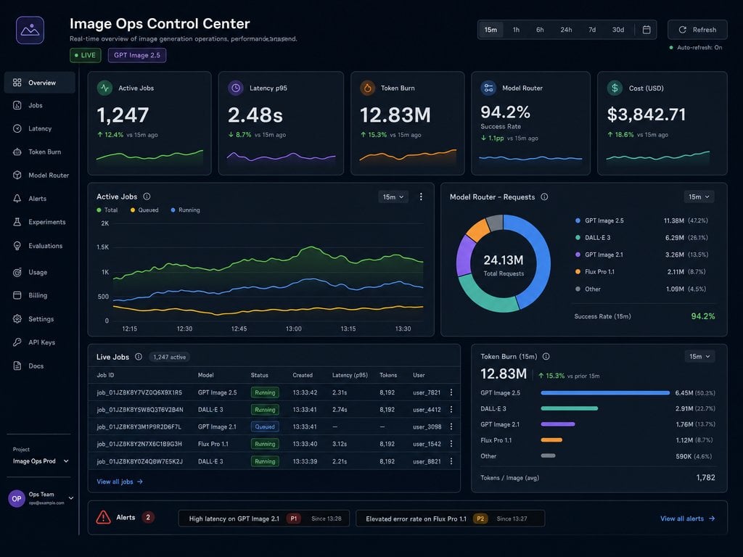Click the 1,247 active count pill
The image size is (743, 557).
[x=170, y=357]
